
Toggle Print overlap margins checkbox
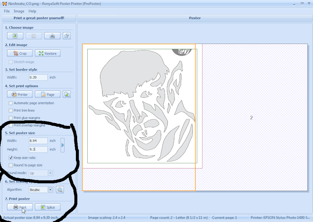(11, 125)
